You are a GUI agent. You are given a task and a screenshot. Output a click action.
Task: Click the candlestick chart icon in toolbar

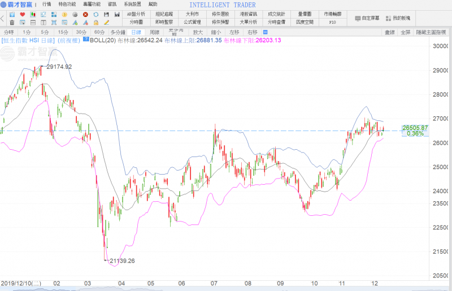point(32,14)
